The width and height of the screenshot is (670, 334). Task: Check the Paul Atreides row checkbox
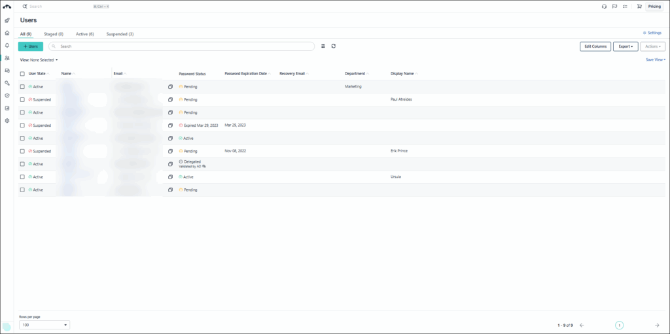22,99
